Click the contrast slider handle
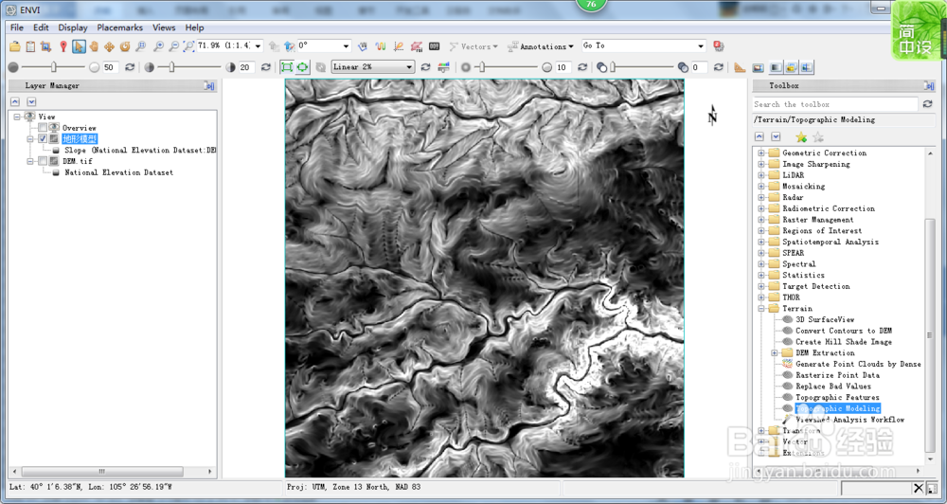 [171, 67]
